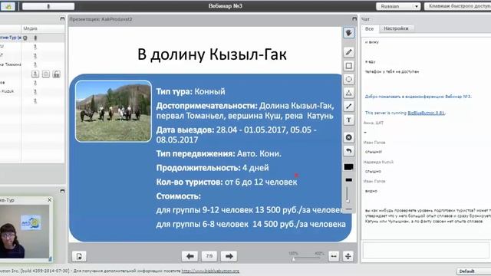
Task: Click the Чат panel title
Action: pyautogui.click(x=365, y=19)
